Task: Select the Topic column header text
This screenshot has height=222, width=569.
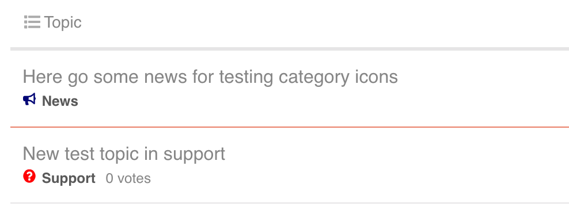Action: pyautogui.click(x=63, y=22)
